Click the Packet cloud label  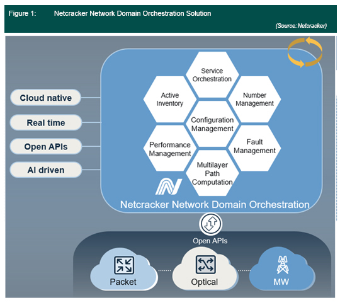(x=123, y=282)
